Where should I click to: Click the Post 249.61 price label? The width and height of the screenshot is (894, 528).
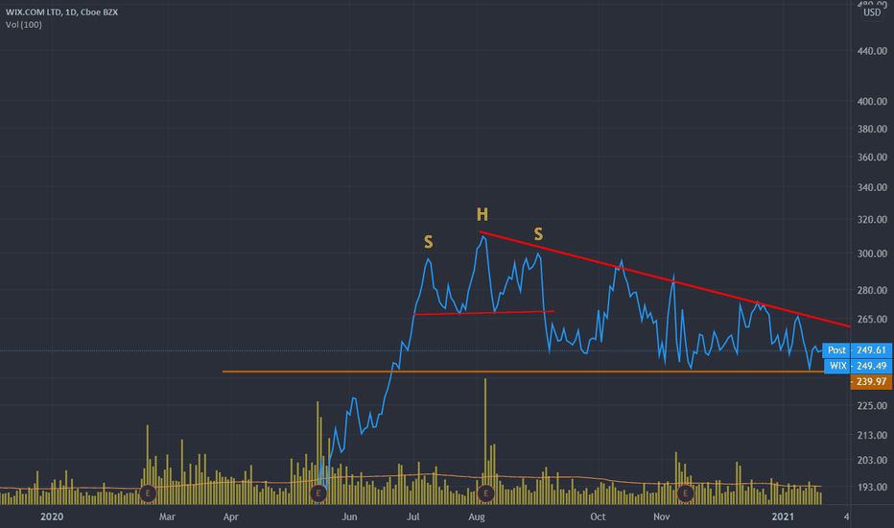click(x=857, y=349)
